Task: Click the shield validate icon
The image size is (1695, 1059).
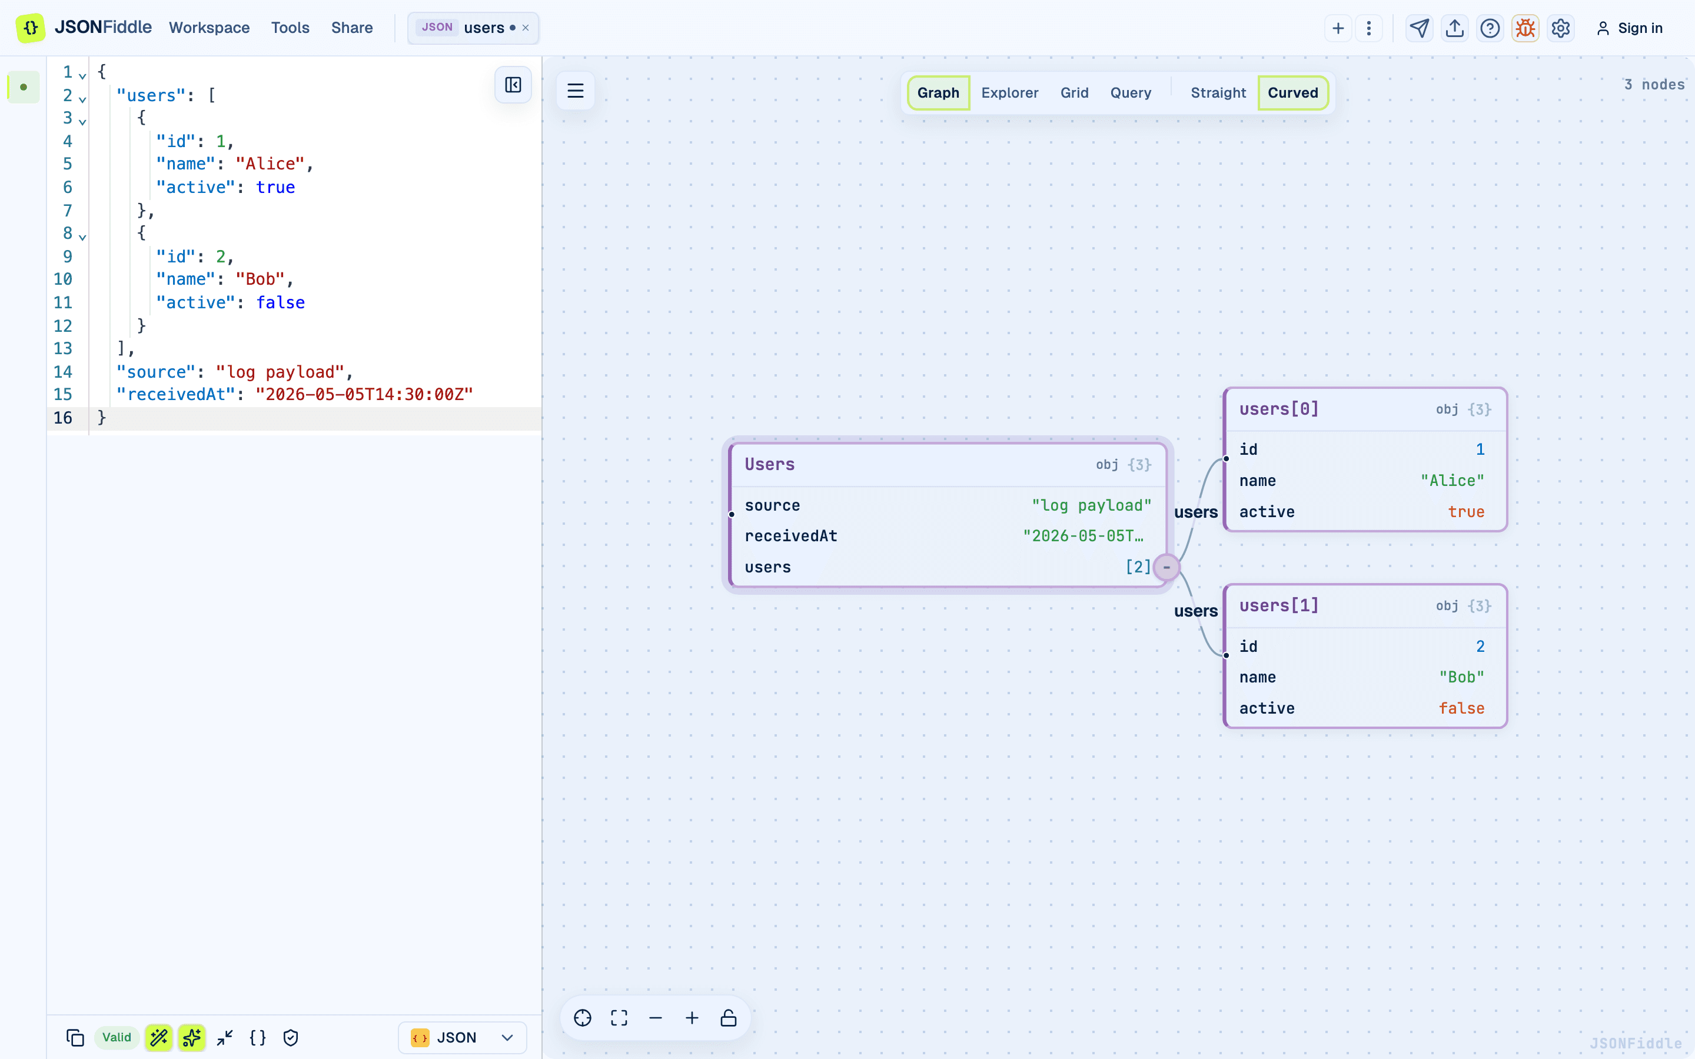Action: tap(291, 1037)
